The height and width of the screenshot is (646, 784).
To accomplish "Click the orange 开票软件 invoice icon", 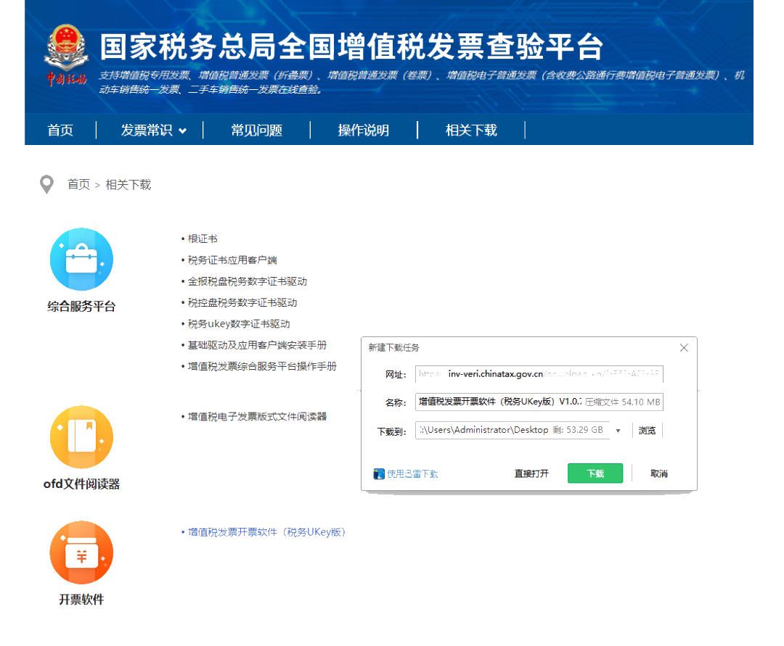I will coord(81,552).
